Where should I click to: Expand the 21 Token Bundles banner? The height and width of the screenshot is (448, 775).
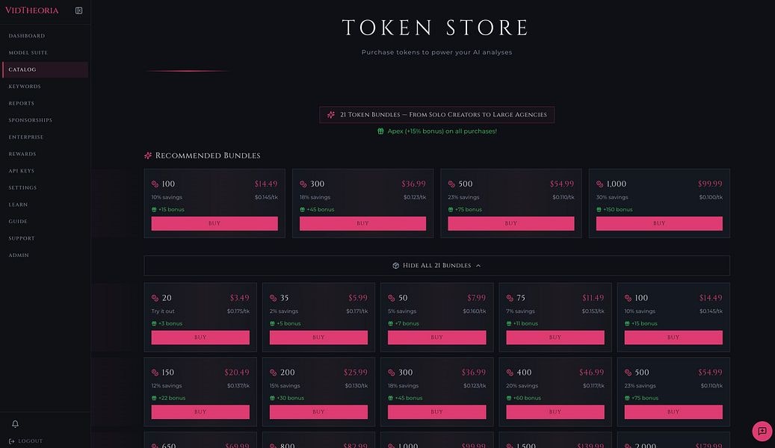point(436,114)
